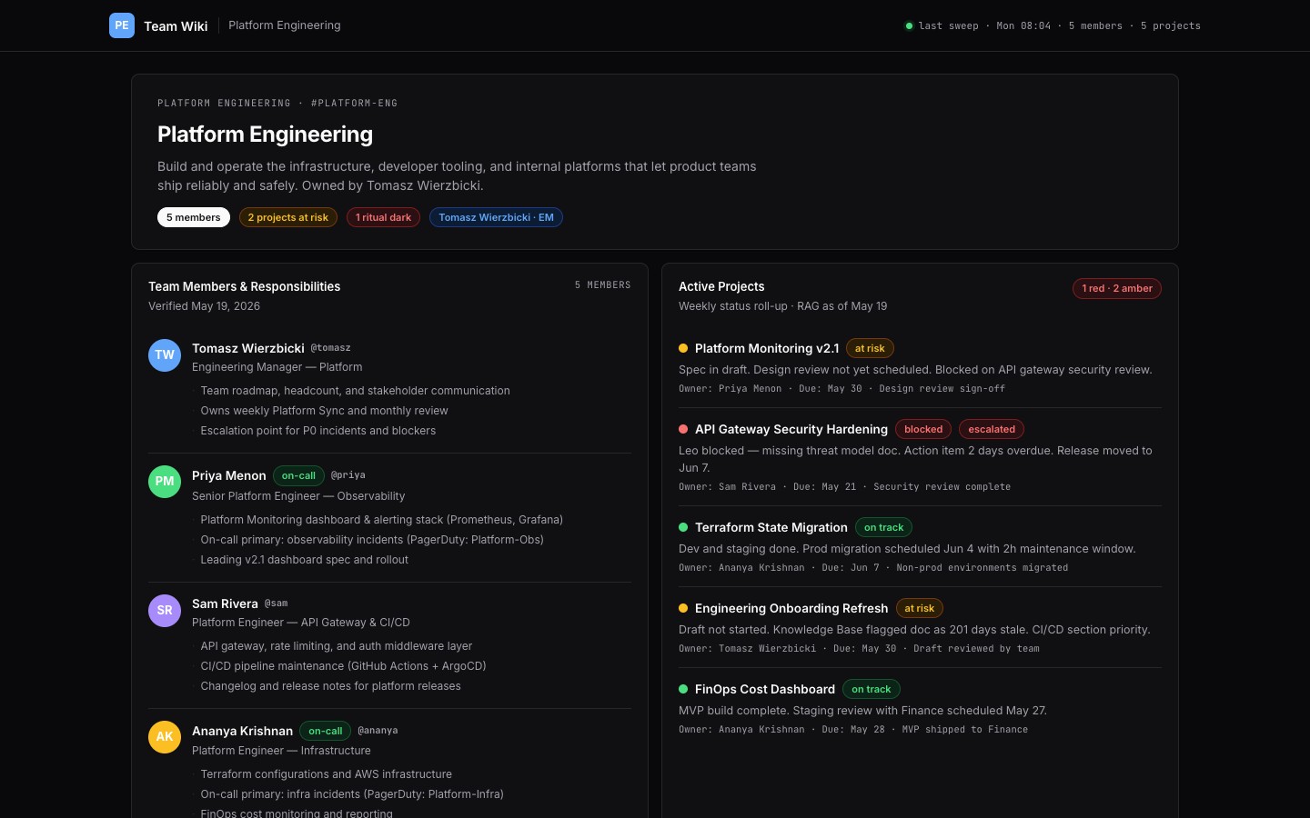
Task: Click the @priya handle
Action: click(348, 475)
